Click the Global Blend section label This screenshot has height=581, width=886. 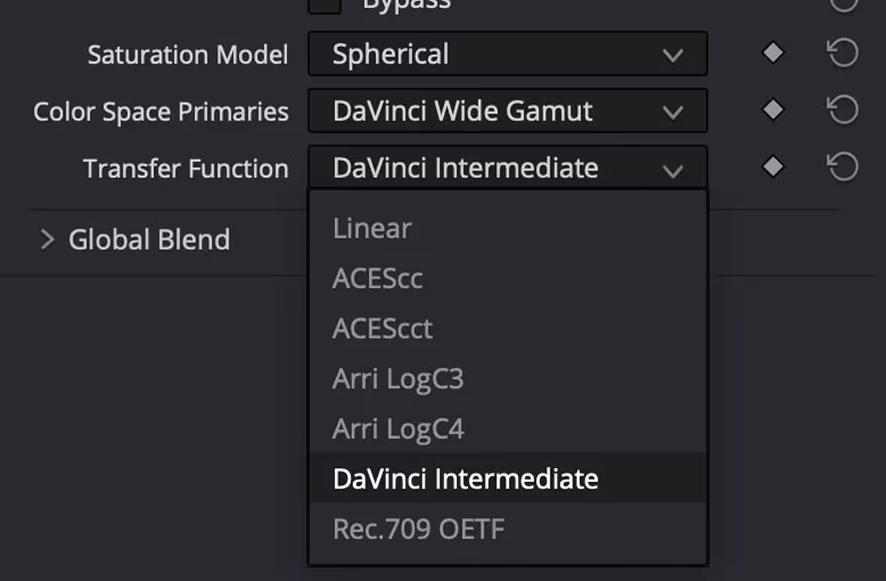tap(149, 240)
